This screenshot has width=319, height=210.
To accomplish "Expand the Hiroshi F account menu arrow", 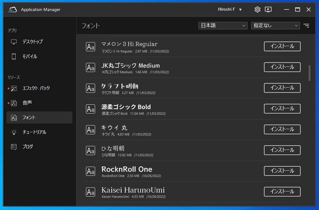I will point(240,9).
